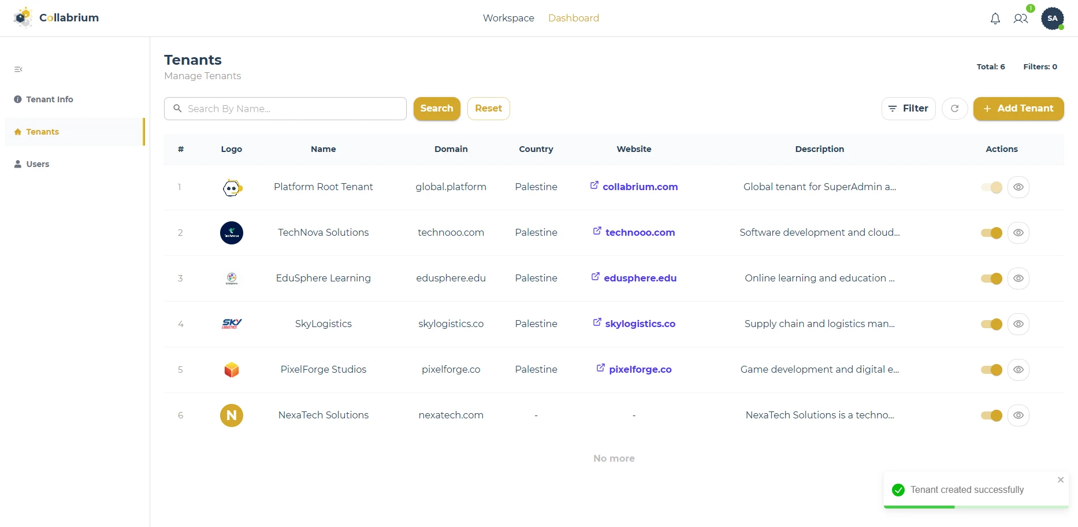Toggle Platform Root Tenant status switch

pos(991,187)
